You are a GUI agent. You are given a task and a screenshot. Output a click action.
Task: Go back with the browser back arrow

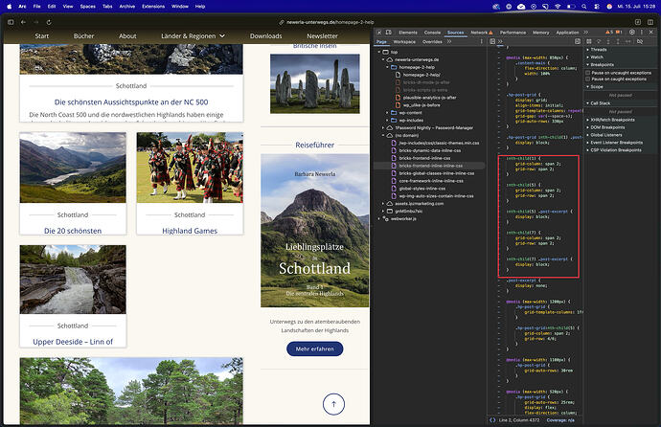(23, 22)
